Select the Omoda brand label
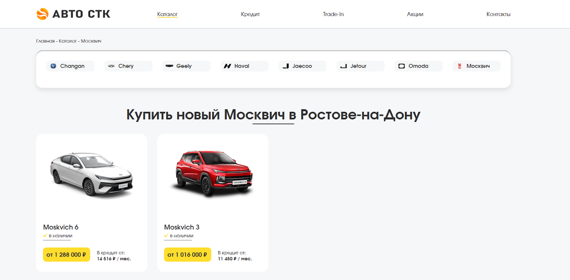 (x=418, y=66)
